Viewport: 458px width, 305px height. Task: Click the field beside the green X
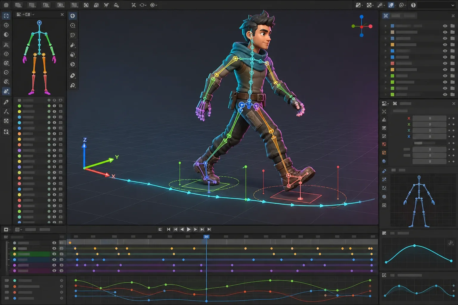[x=429, y=125]
